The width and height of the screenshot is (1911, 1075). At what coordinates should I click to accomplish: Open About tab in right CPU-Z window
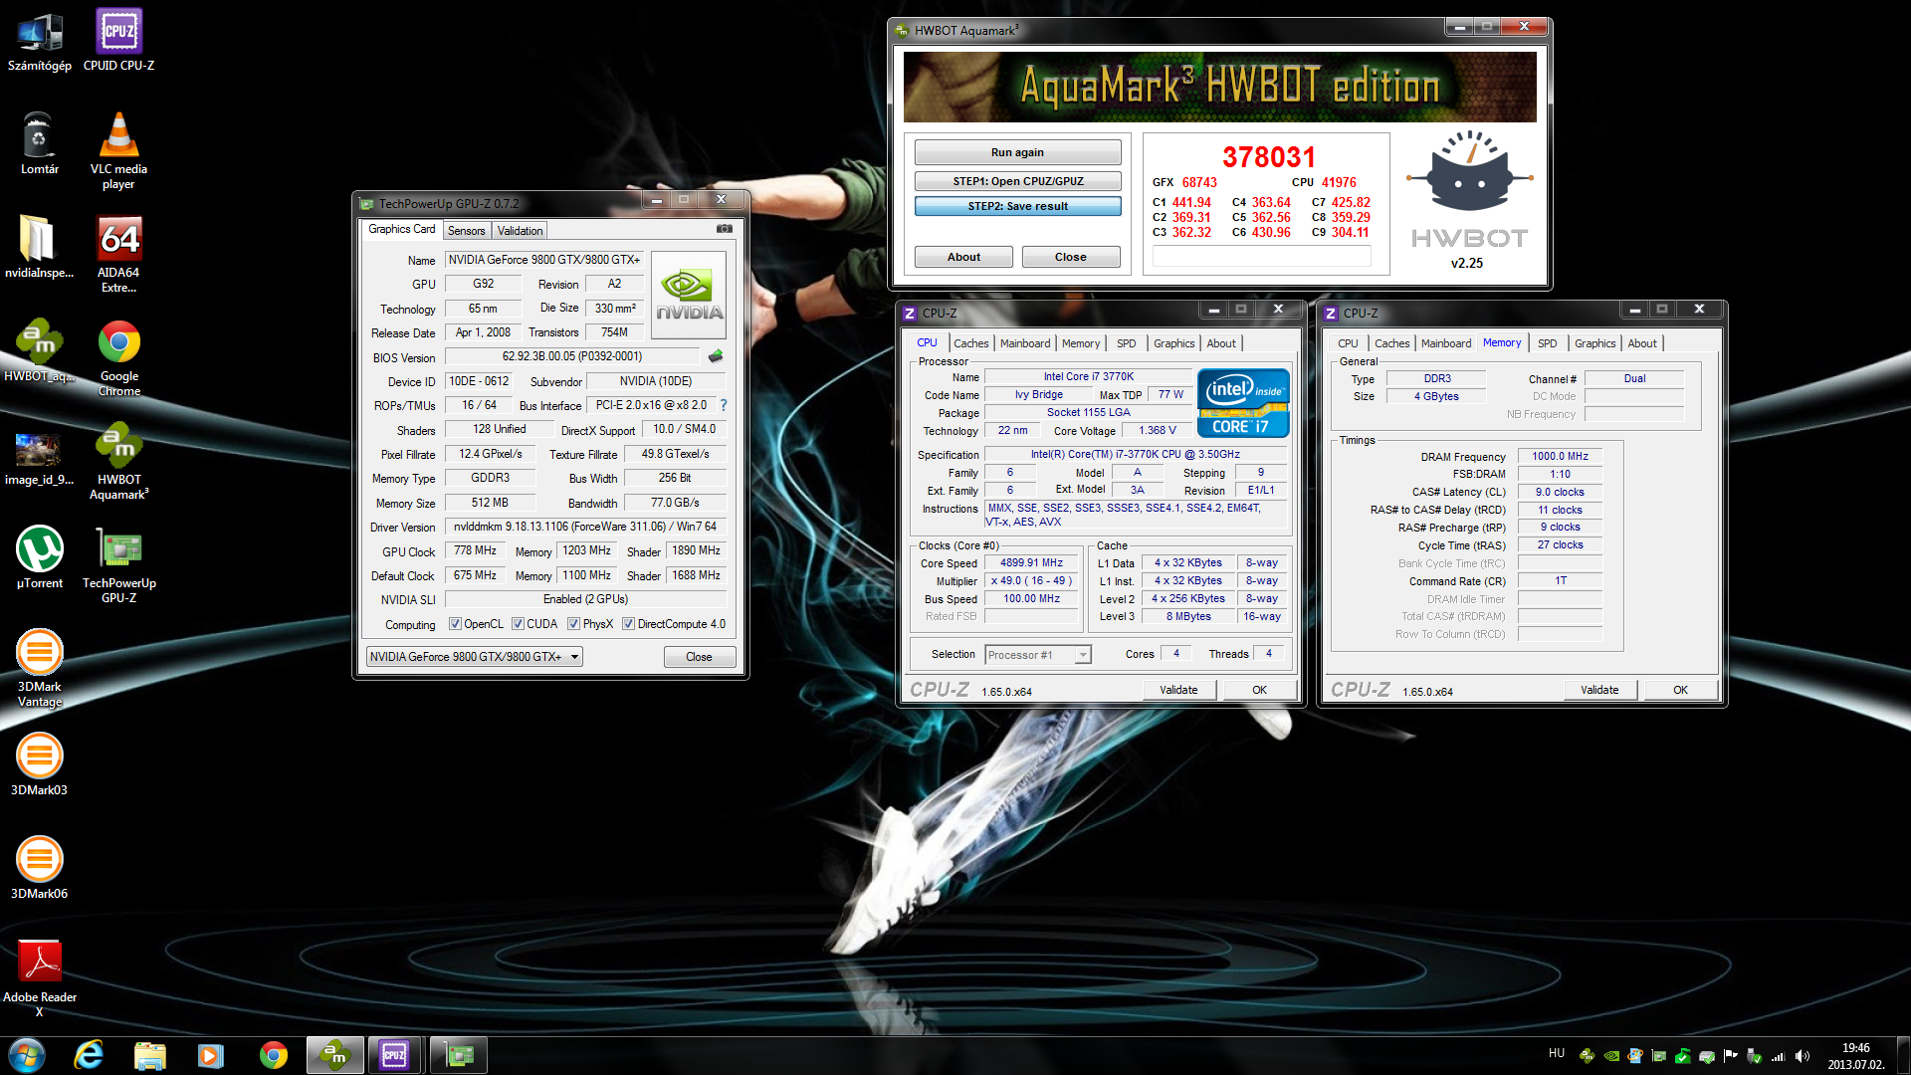click(1642, 343)
